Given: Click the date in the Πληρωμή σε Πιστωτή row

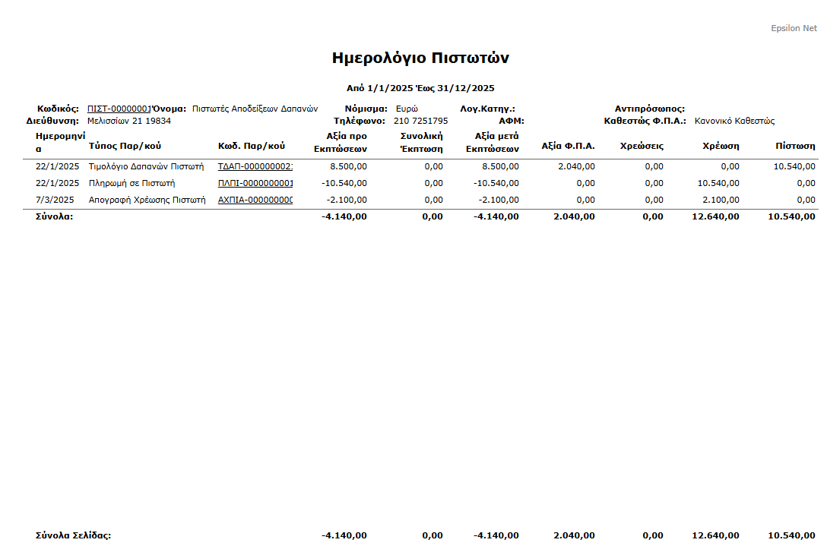Looking at the screenshot, I should (x=58, y=184).
